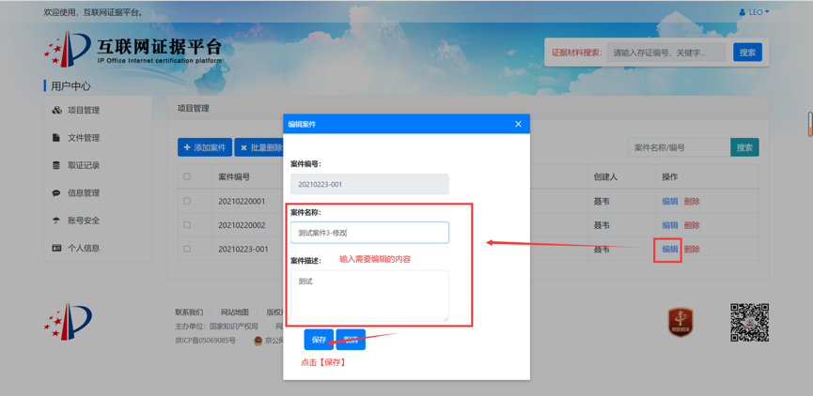Close the 编辑案件 dialog with X
The height and width of the screenshot is (396, 813).
(x=518, y=124)
